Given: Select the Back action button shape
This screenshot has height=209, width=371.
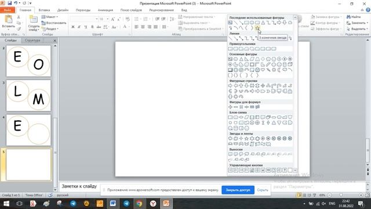Looking at the screenshot, I should tap(230, 170).
